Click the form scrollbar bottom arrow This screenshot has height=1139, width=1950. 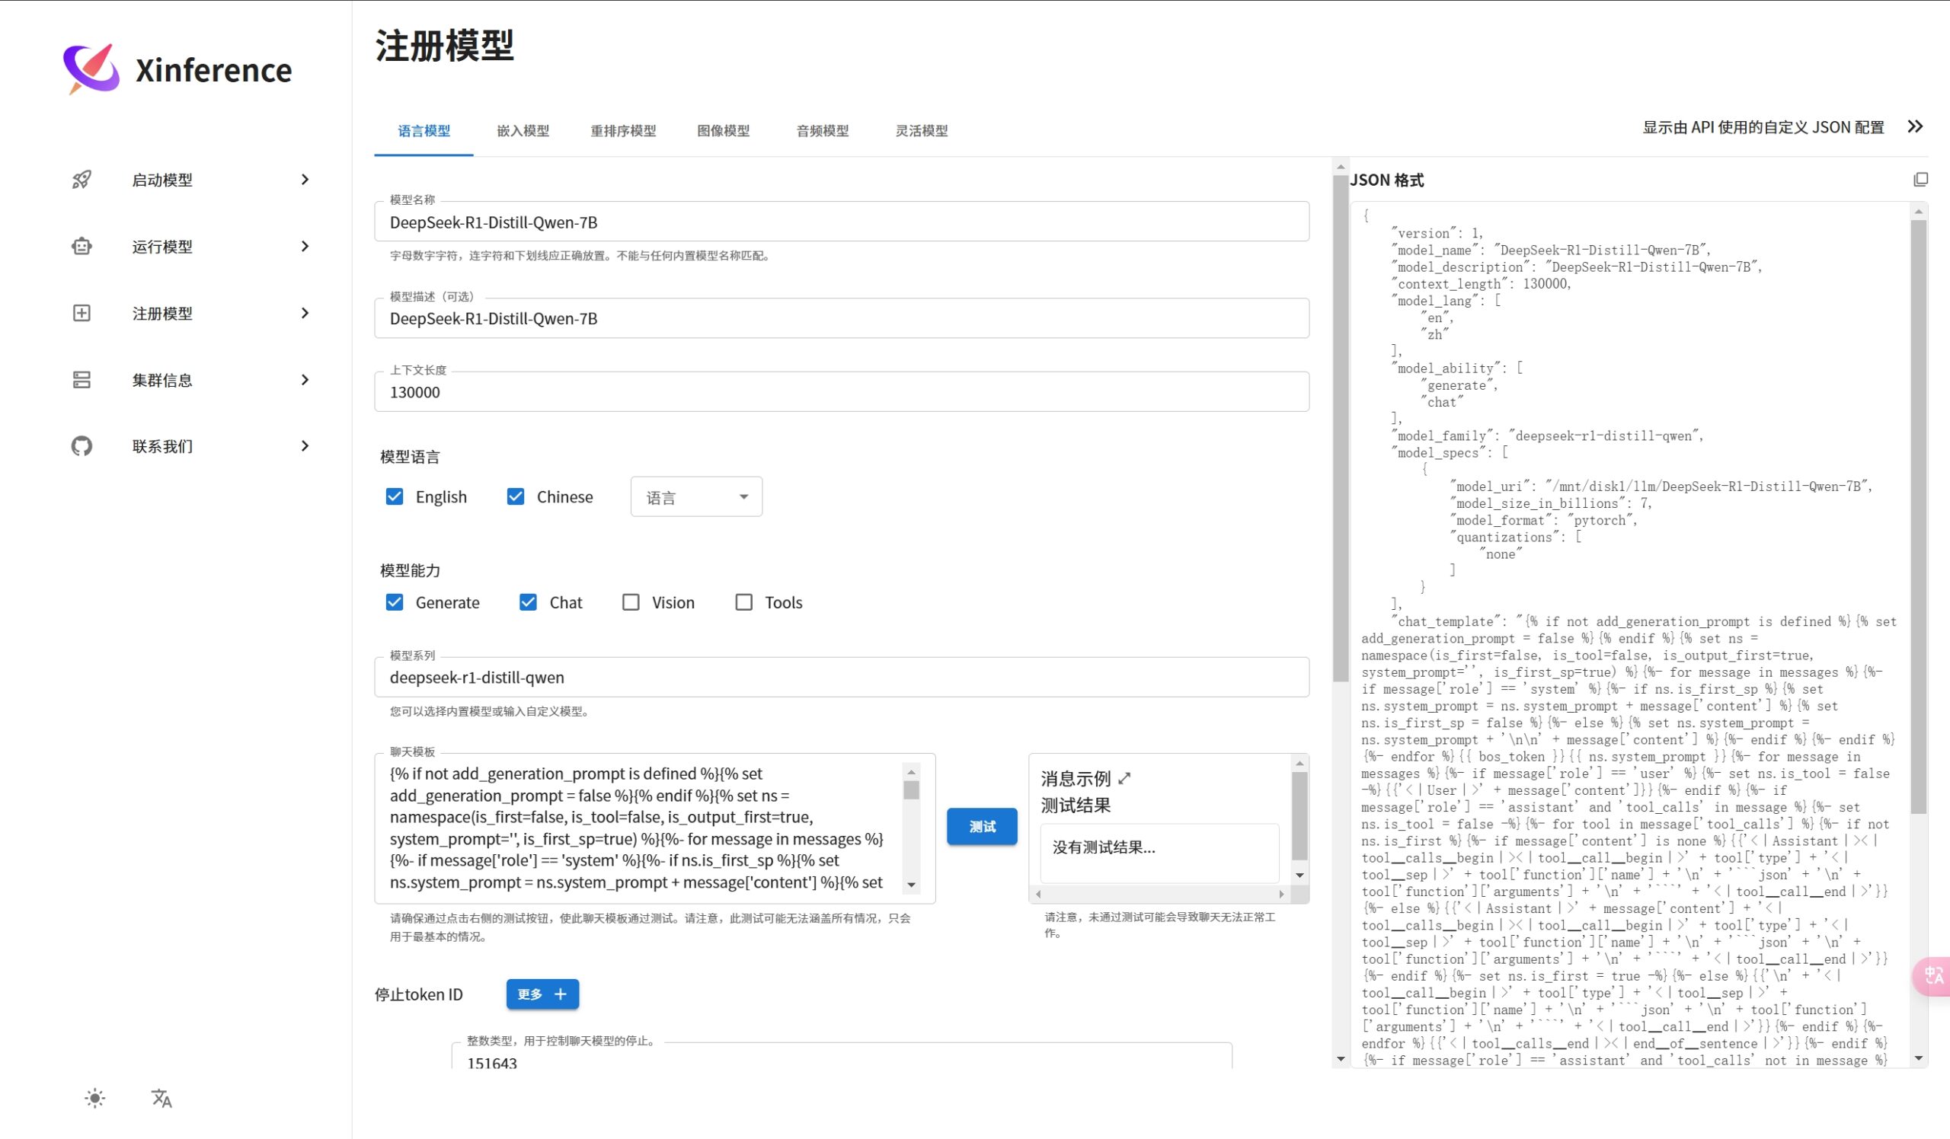click(x=1340, y=1058)
